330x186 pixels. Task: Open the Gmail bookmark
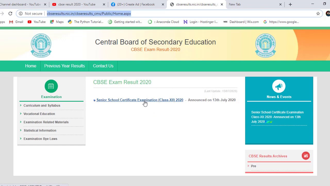coord(16,22)
